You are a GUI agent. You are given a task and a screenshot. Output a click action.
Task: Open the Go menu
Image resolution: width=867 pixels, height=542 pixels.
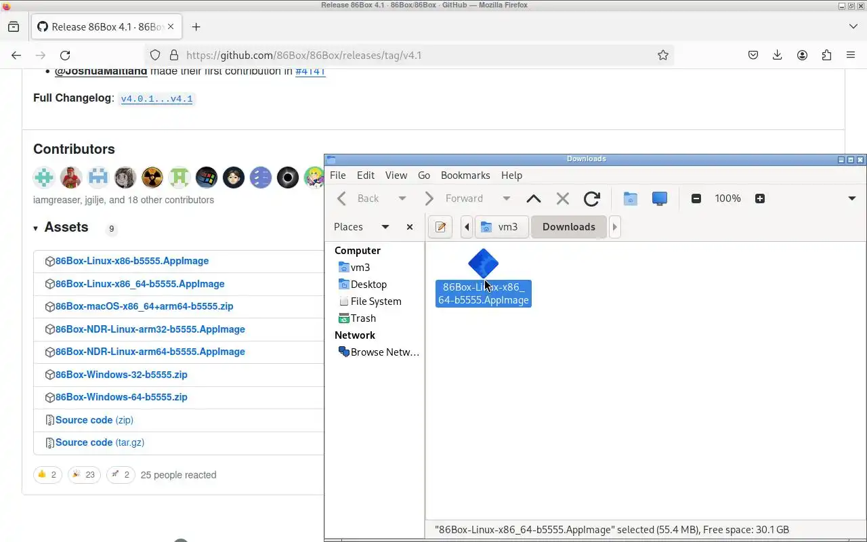point(424,175)
